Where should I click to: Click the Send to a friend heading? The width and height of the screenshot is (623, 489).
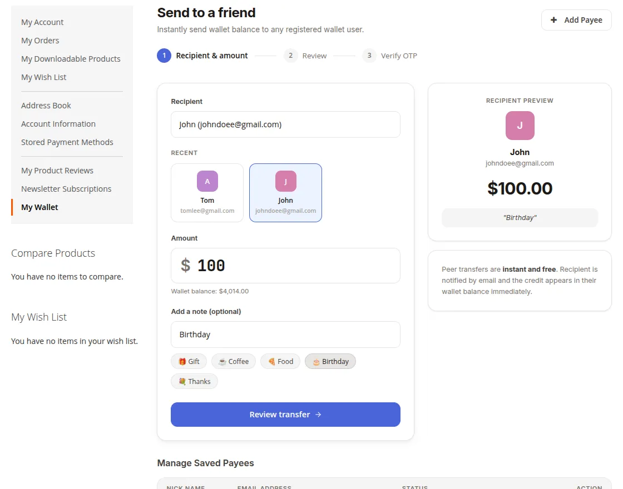(x=206, y=13)
